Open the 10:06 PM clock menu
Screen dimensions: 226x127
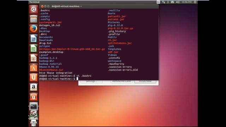186,2
